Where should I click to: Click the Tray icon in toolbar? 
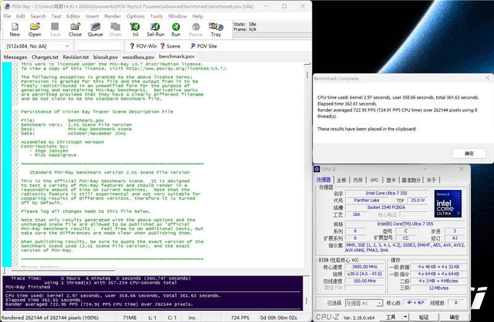pos(216,29)
